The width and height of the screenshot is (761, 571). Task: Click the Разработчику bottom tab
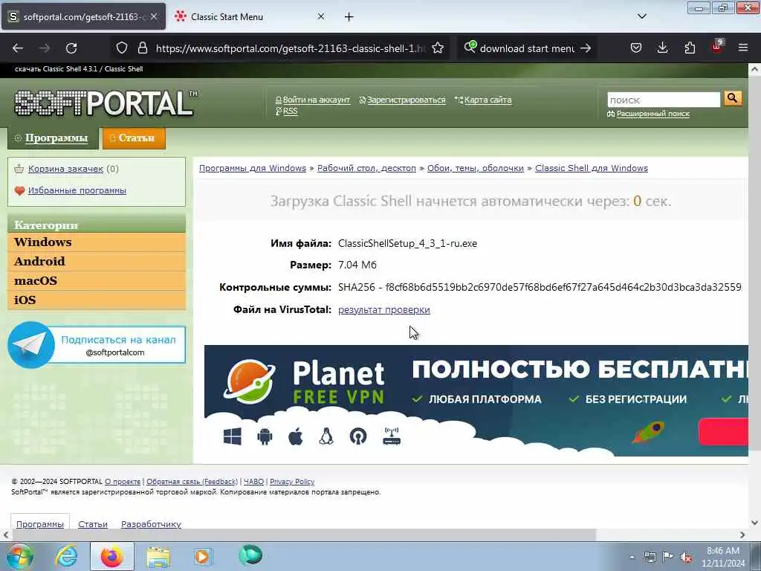coord(151,524)
